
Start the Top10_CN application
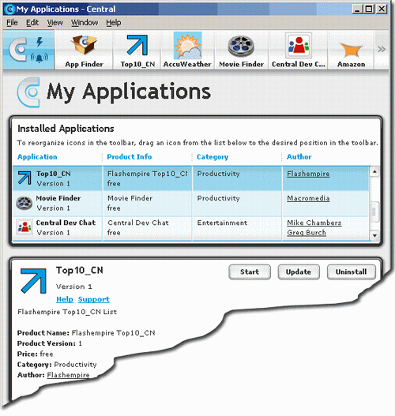point(250,272)
